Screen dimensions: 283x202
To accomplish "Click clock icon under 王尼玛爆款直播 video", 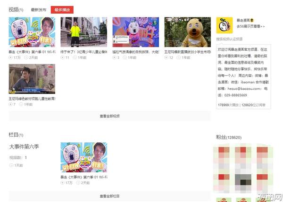I will [178, 57].
